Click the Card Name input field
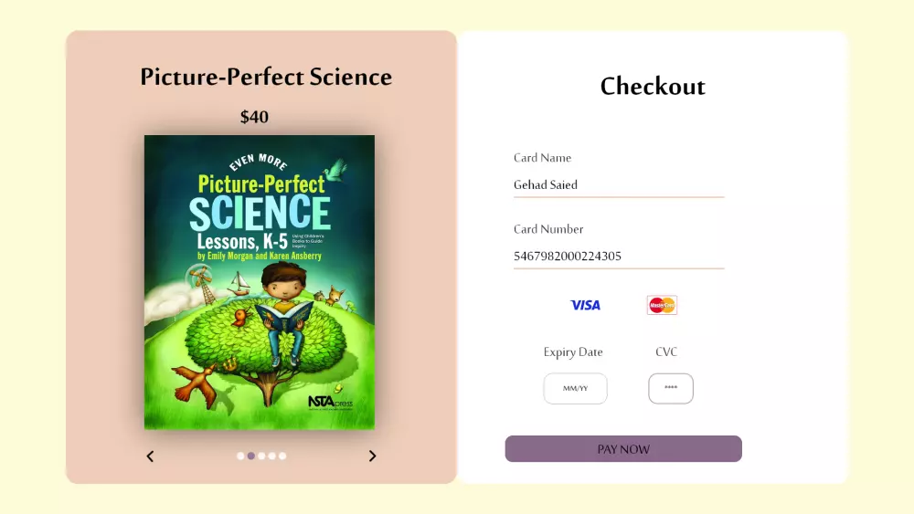Viewport: 914px width, 514px height. [x=619, y=185]
